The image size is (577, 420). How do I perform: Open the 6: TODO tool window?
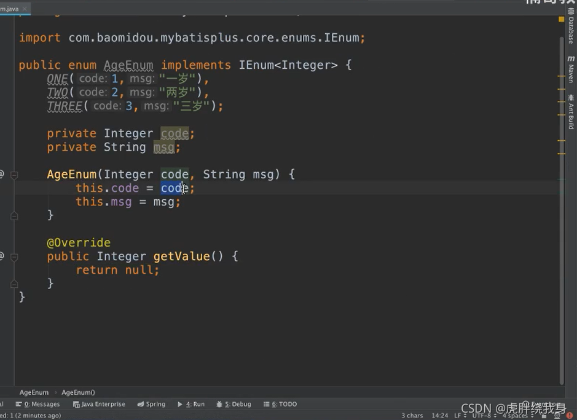click(280, 404)
